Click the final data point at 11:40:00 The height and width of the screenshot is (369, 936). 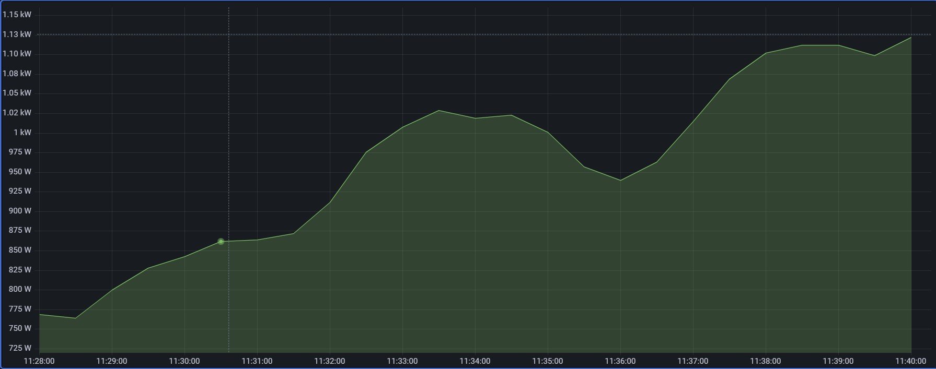(x=911, y=38)
